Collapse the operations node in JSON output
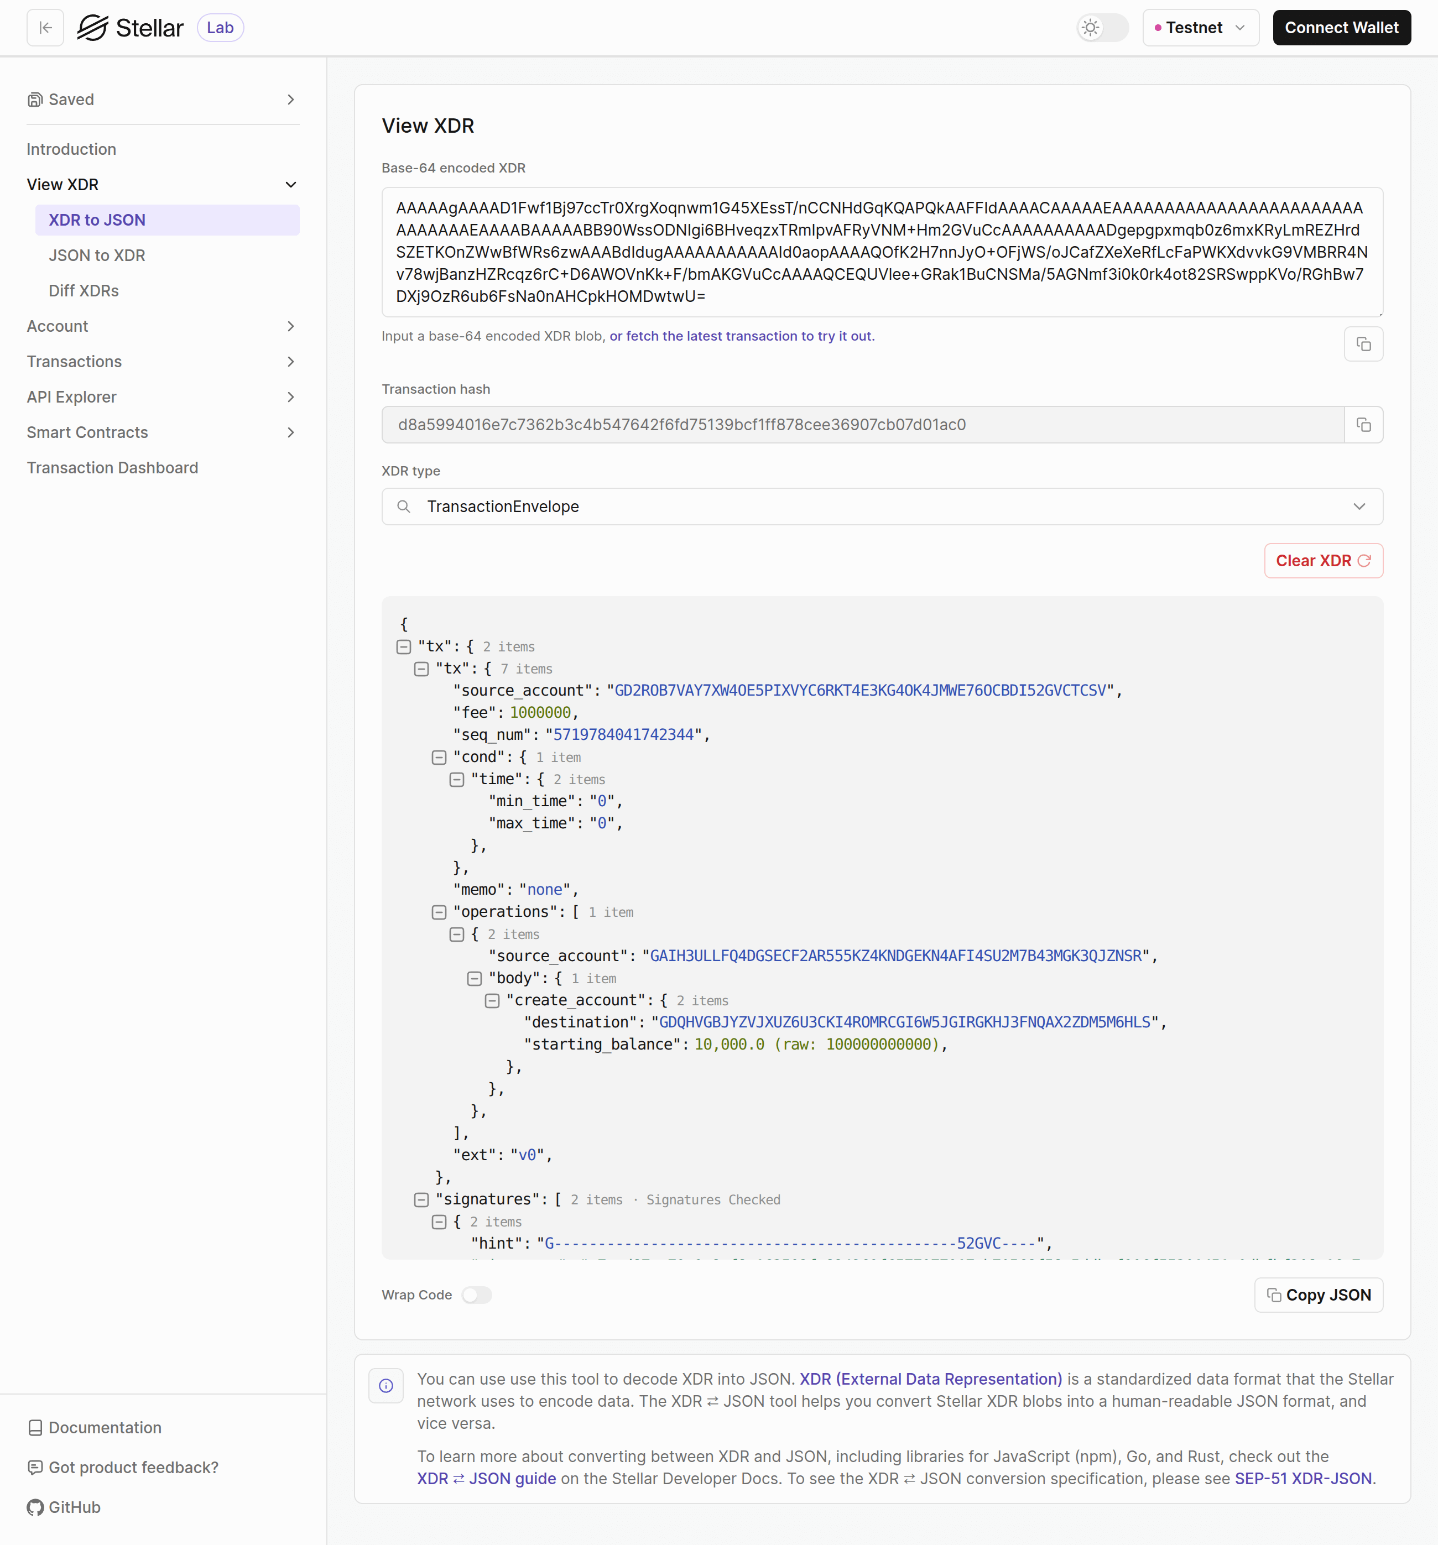The height and width of the screenshot is (1545, 1438). 439,912
